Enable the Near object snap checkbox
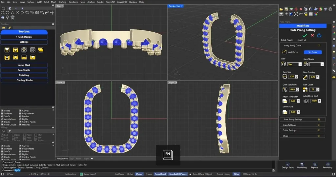This screenshot has height=177, width=336. [13, 135]
